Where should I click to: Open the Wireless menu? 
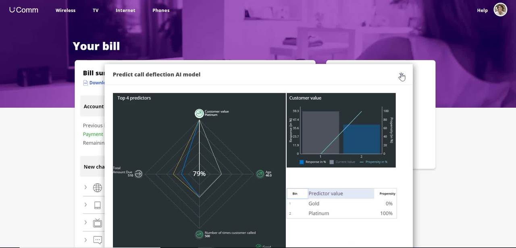pyautogui.click(x=65, y=10)
